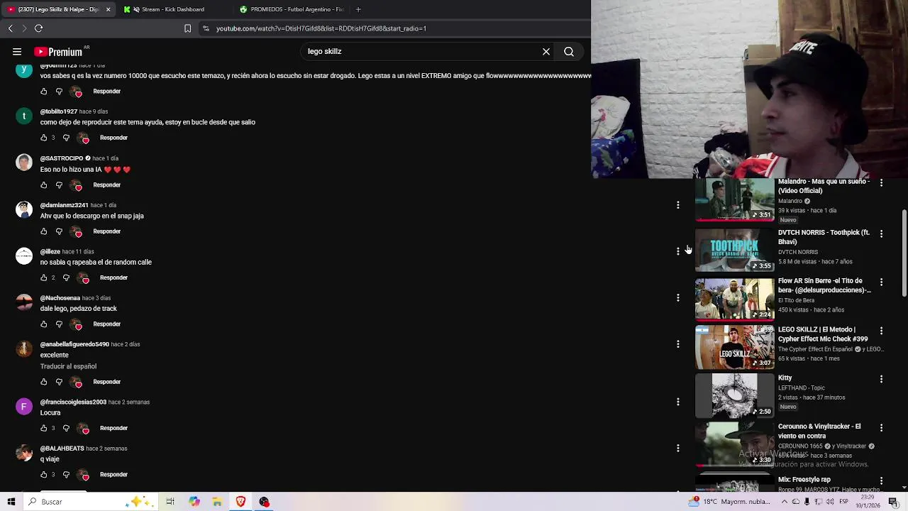Like the @SASTROCIPO comment

pos(44,185)
